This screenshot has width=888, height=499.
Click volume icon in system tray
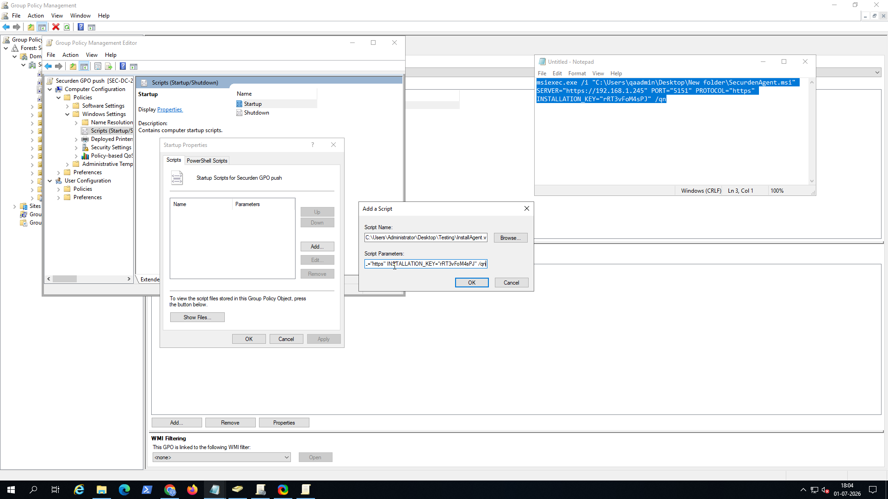[826, 490]
